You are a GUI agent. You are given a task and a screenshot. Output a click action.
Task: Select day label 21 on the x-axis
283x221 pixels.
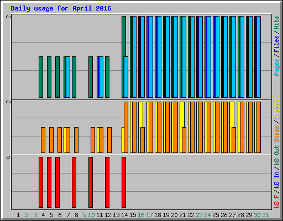(182, 215)
